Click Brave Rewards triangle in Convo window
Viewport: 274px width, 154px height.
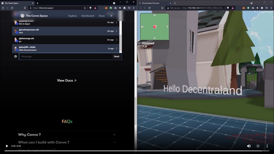tap(95, 8)
